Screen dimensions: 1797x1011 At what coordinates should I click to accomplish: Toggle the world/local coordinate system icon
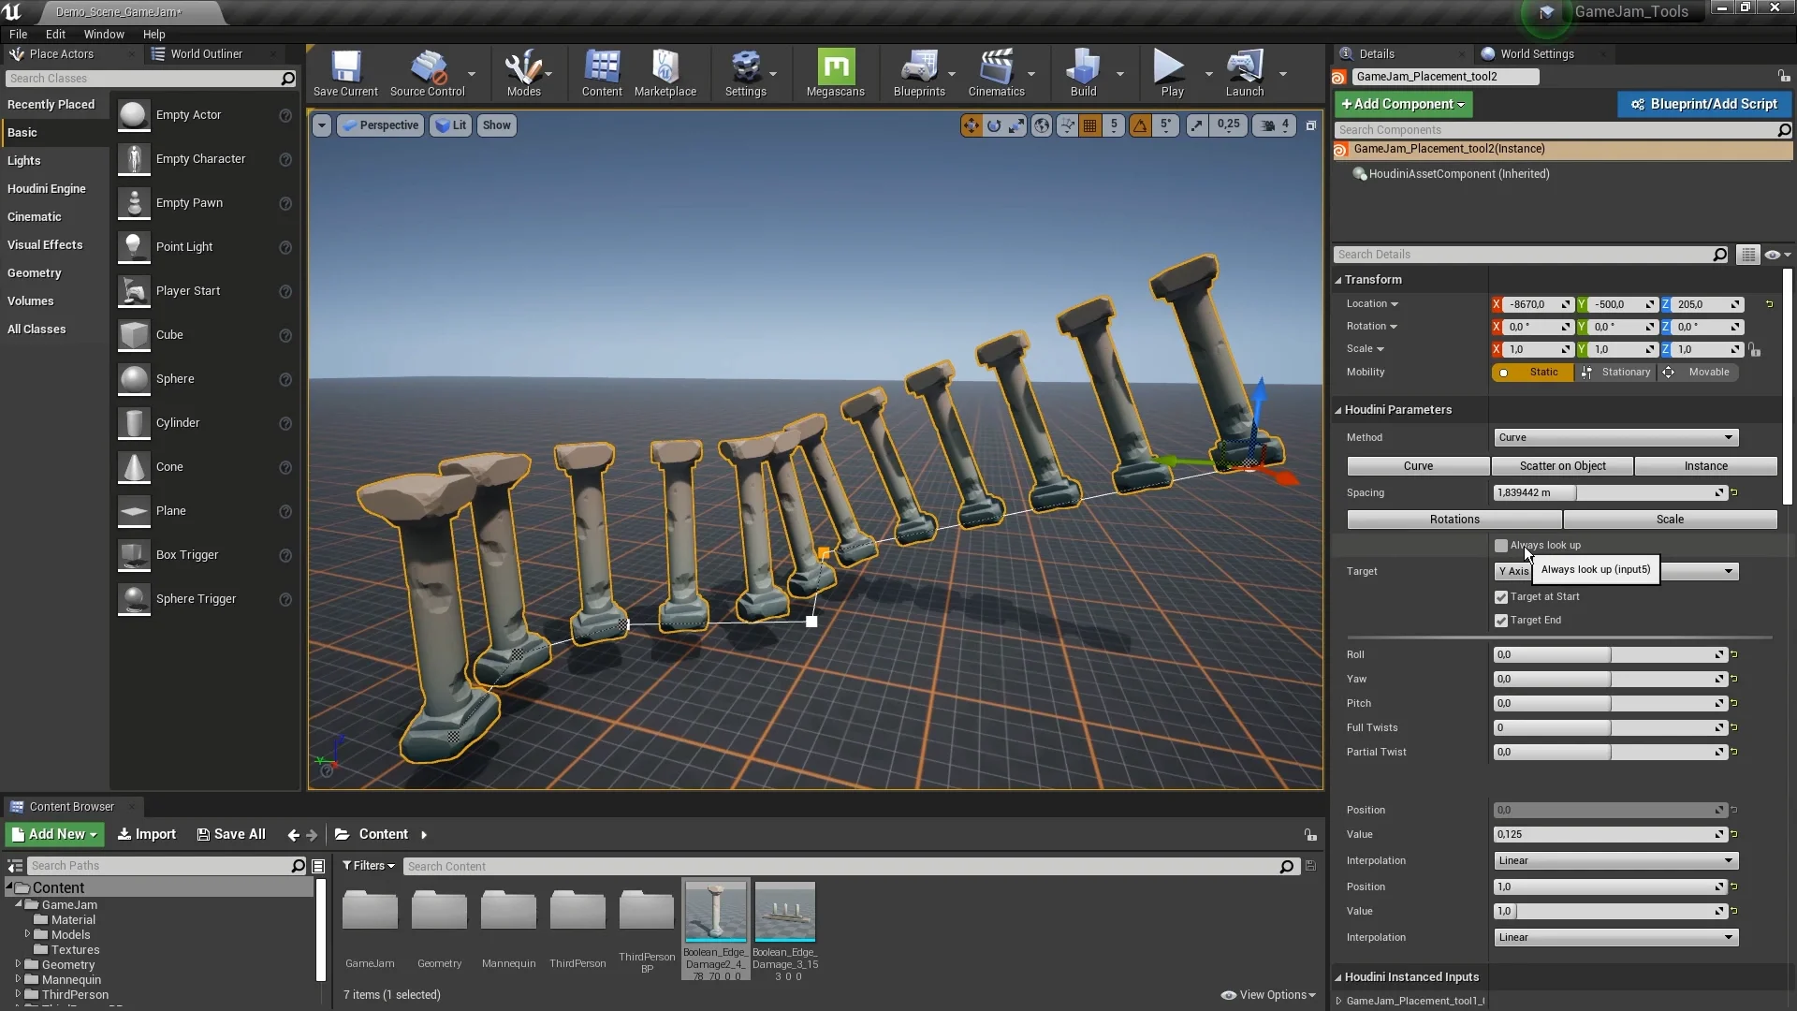coord(1041,125)
